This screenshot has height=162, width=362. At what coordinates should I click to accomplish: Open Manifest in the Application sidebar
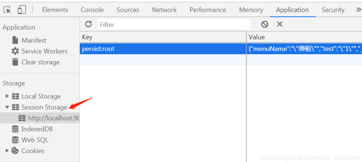[34, 40]
